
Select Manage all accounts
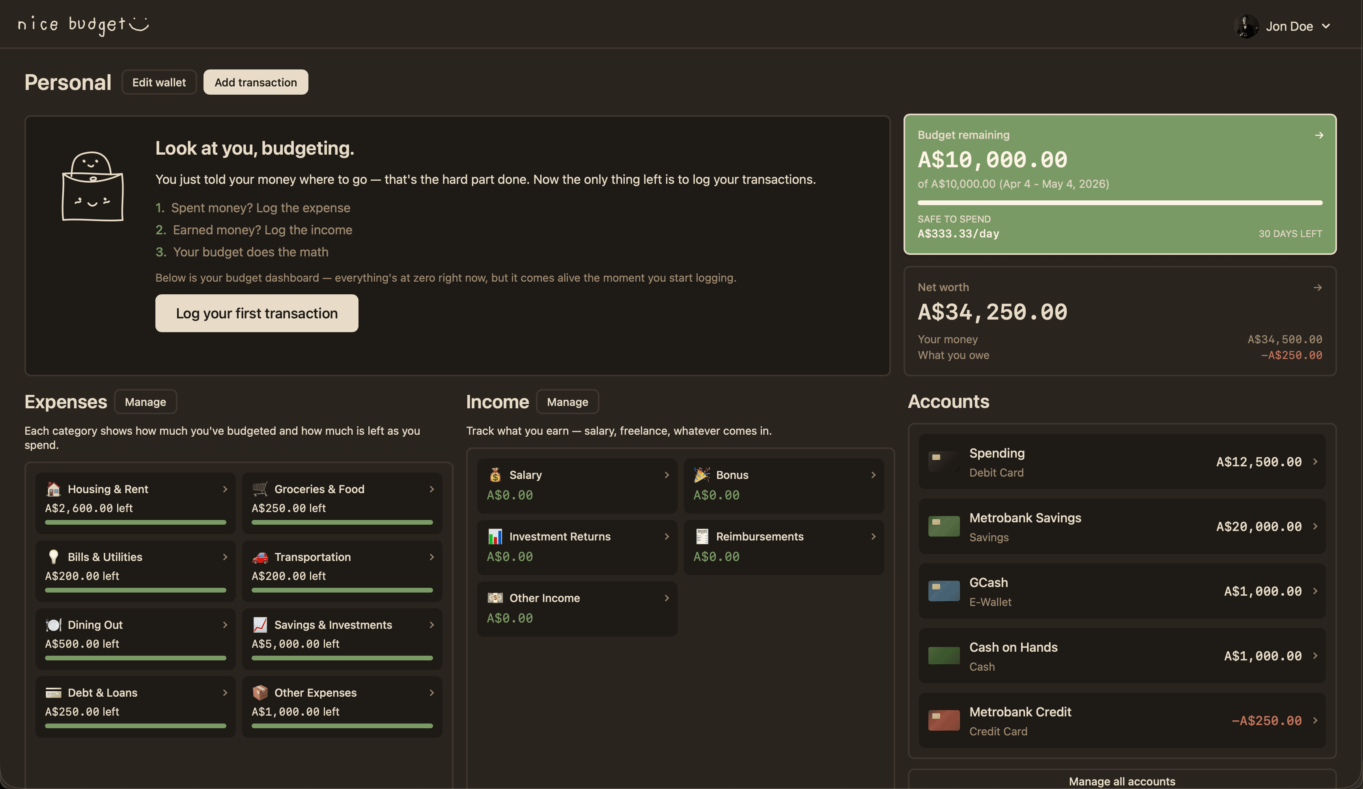(1121, 781)
